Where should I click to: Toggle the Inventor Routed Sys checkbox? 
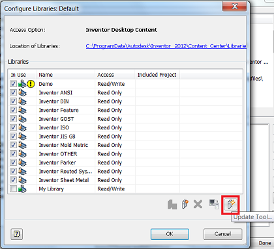click(13, 172)
